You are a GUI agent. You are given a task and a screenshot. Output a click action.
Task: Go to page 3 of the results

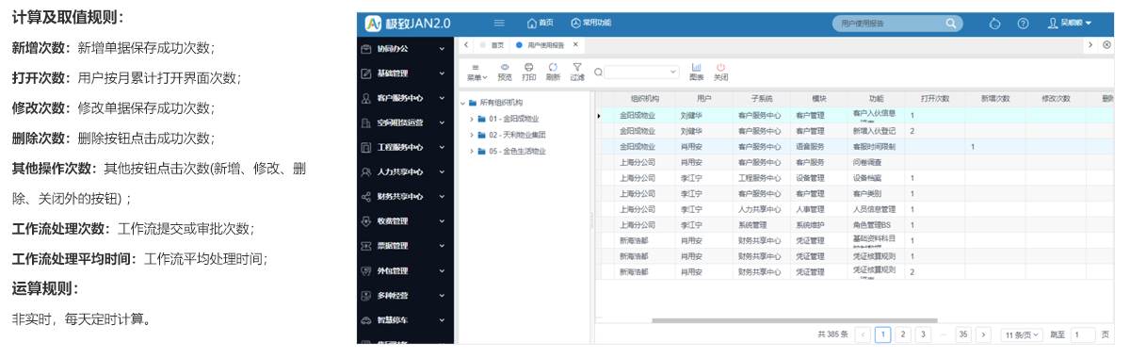(x=923, y=334)
